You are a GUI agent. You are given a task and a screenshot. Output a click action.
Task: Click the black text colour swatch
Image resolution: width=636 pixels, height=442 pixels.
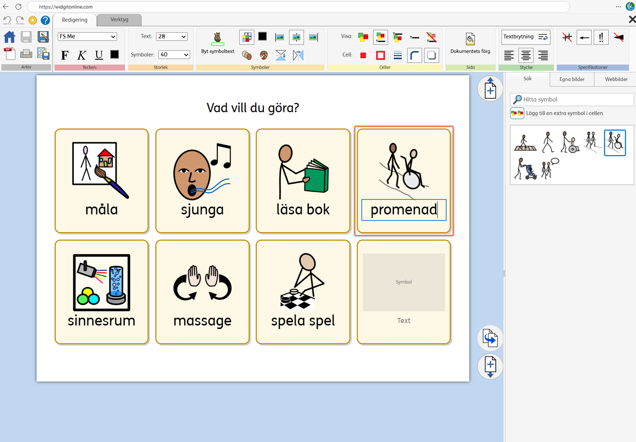point(114,54)
